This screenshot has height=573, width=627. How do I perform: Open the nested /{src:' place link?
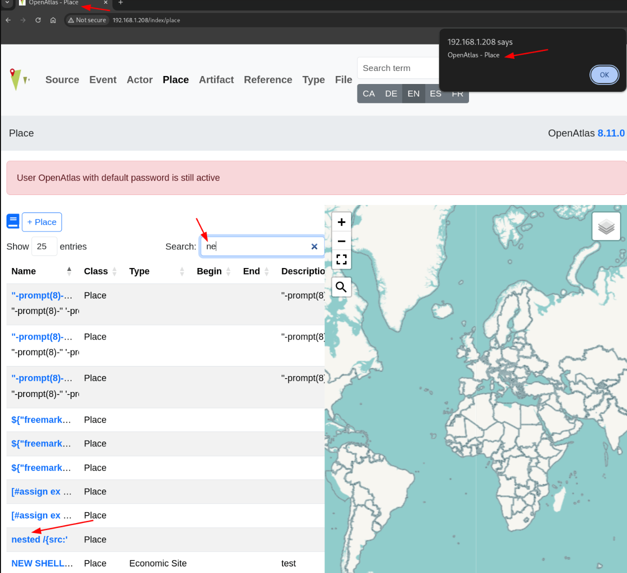coord(39,539)
